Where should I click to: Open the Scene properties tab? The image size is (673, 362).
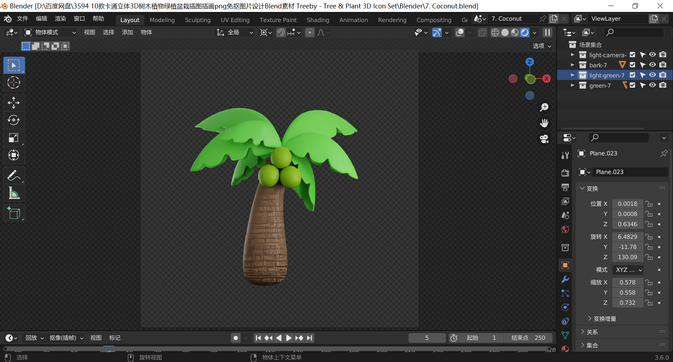click(x=565, y=215)
